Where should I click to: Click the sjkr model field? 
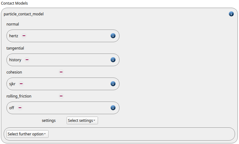click(x=63, y=84)
